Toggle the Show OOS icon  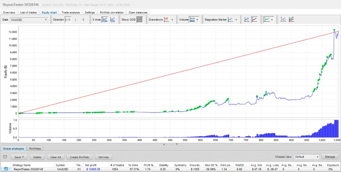click(139, 20)
